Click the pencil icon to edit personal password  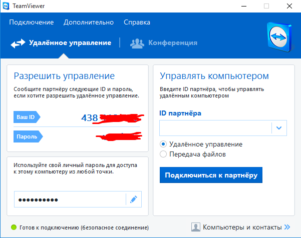[x=133, y=199]
